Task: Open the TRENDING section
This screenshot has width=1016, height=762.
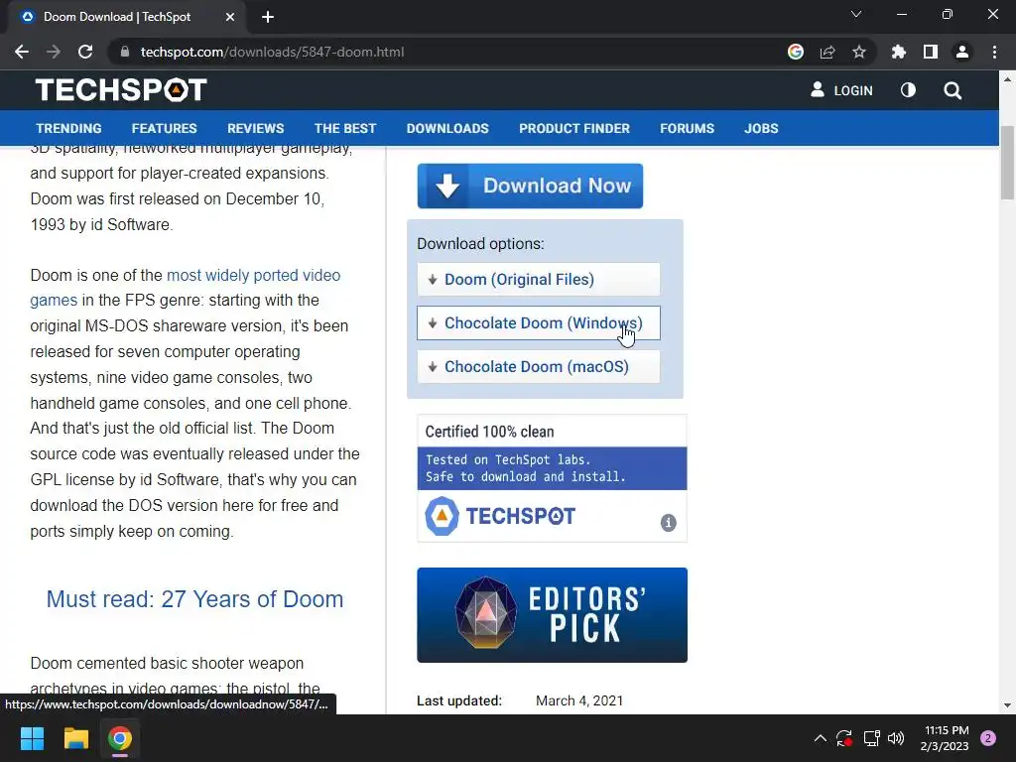Action: (68, 128)
